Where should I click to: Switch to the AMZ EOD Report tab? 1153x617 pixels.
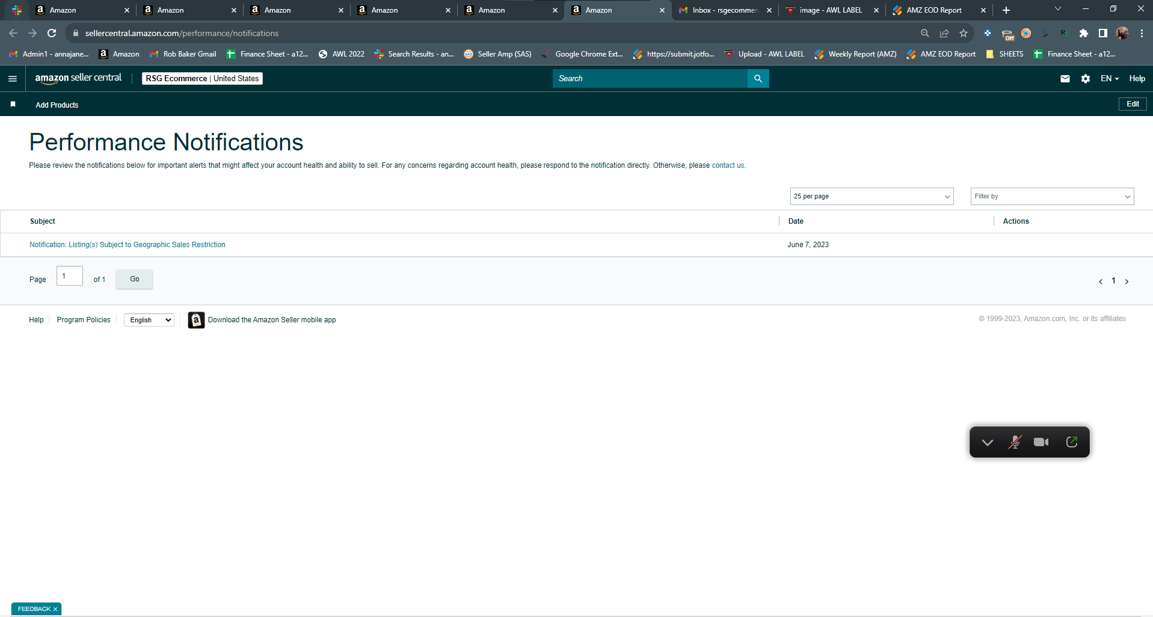pos(939,10)
